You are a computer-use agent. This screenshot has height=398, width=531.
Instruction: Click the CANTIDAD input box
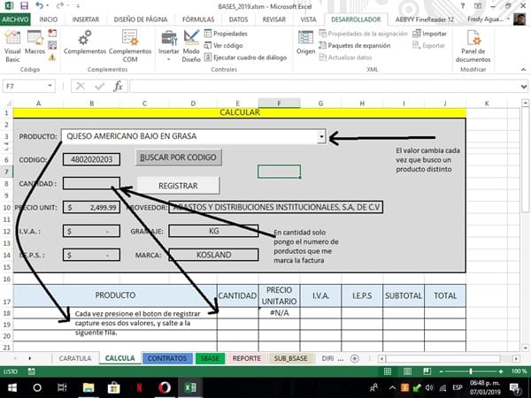tap(91, 183)
